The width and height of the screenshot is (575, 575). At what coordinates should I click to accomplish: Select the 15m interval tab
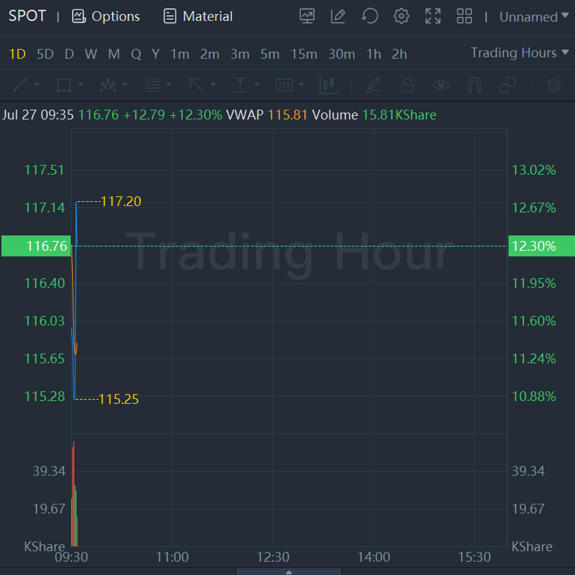click(304, 54)
